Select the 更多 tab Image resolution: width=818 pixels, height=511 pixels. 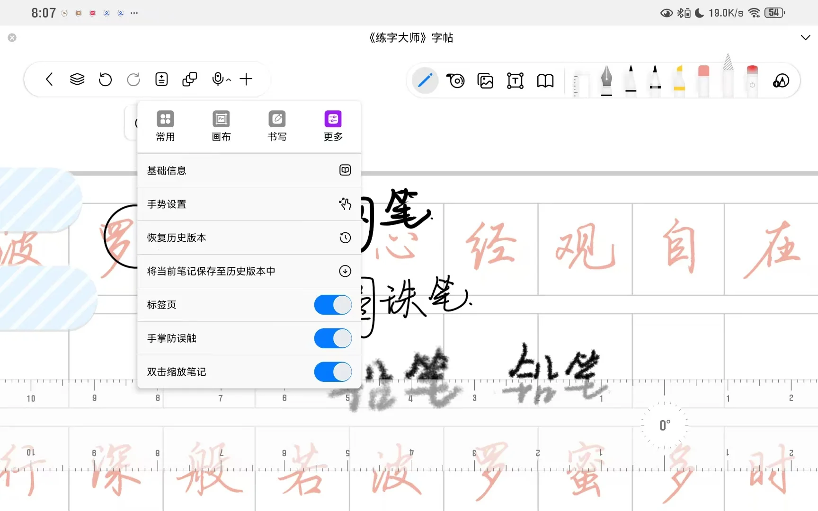pyautogui.click(x=333, y=126)
